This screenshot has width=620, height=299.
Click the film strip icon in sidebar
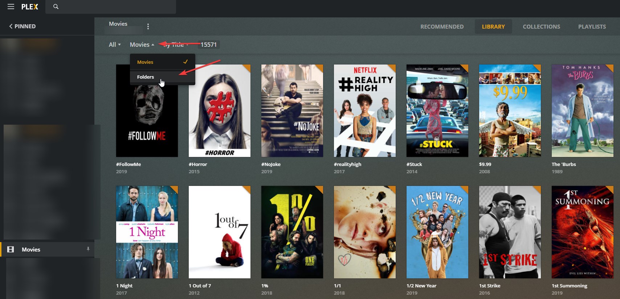click(11, 249)
